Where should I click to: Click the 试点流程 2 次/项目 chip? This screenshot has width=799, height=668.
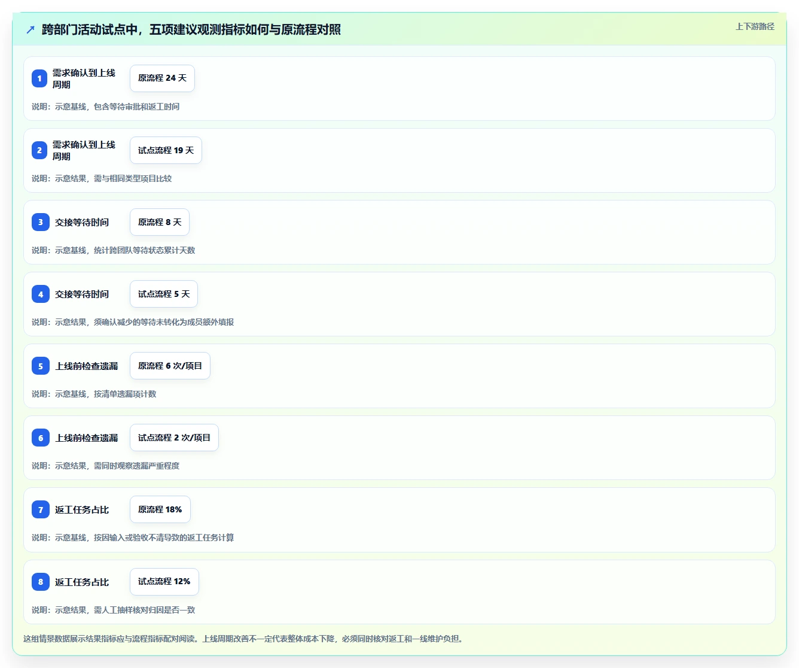[174, 438]
